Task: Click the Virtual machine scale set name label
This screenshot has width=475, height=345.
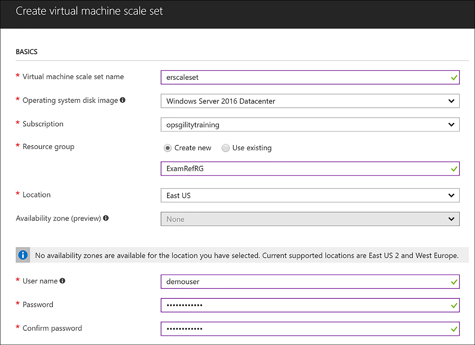Action: coord(73,77)
